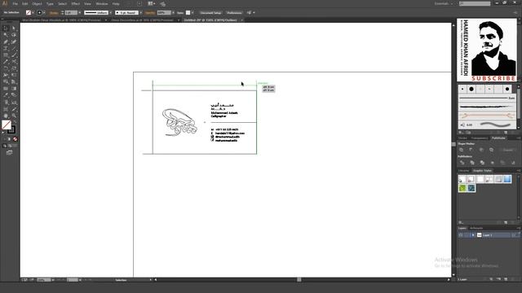Switch to the Pathfinder panel tab
Viewport: 522px width, 293px height.
[498, 138]
